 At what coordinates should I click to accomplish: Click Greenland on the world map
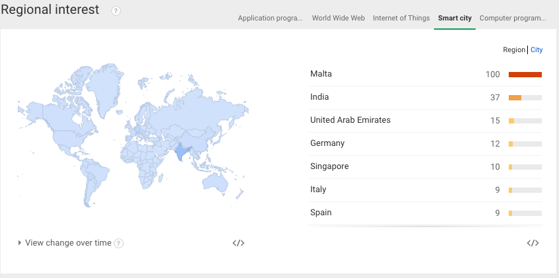(105, 83)
